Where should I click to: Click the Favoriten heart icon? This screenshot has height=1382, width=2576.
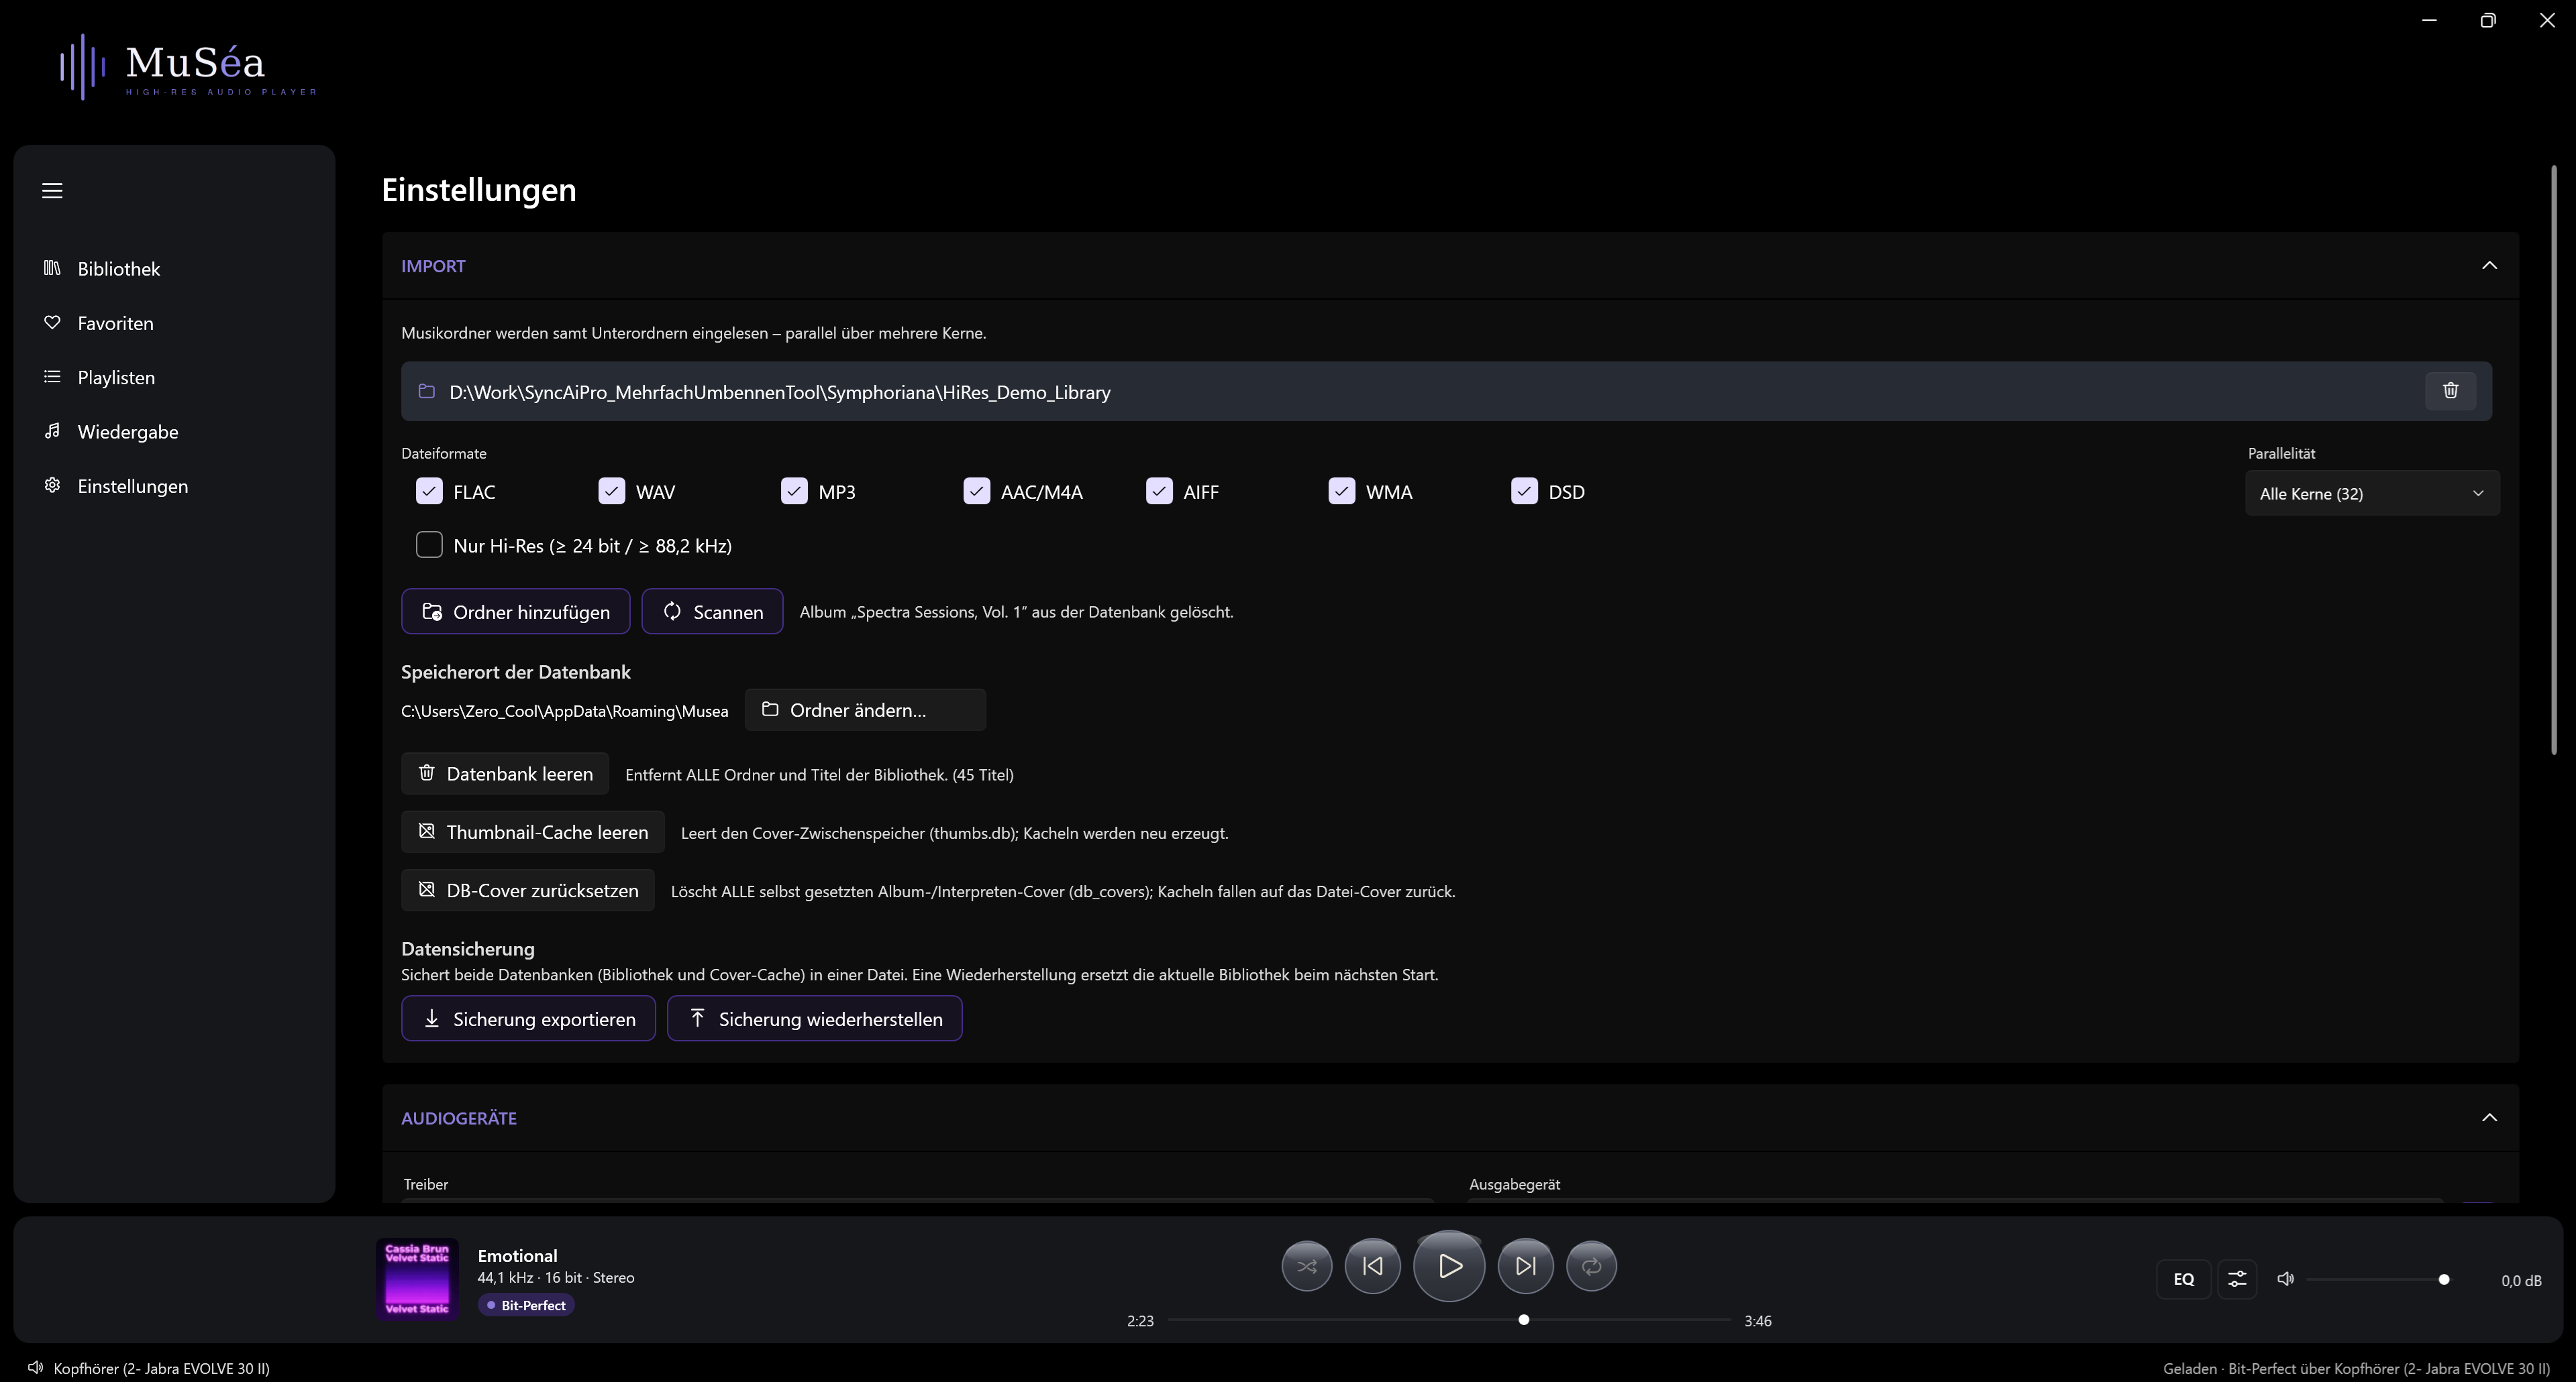tap(52, 322)
